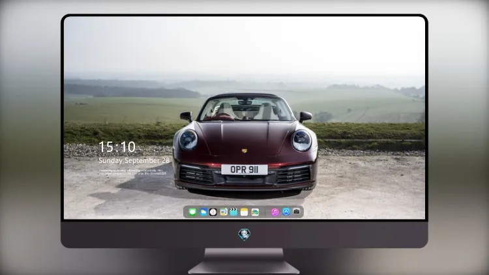Image resolution: width=489 pixels, height=275 pixels.
Task: Open the Weather app in dock
Action: coord(203,212)
